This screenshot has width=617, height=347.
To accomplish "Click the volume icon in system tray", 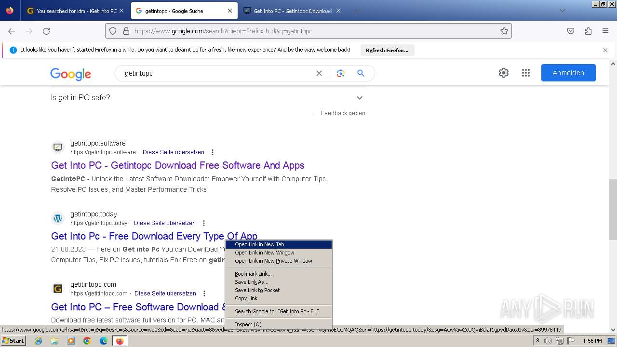I will pyautogui.click(x=548, y=341).
